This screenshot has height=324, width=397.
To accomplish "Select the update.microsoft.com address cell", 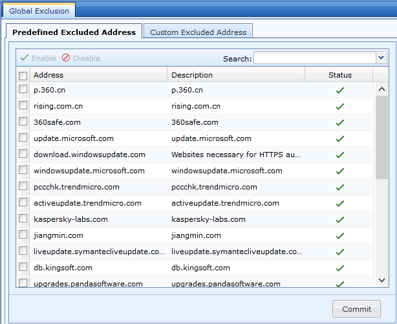I will coord(98,139).
